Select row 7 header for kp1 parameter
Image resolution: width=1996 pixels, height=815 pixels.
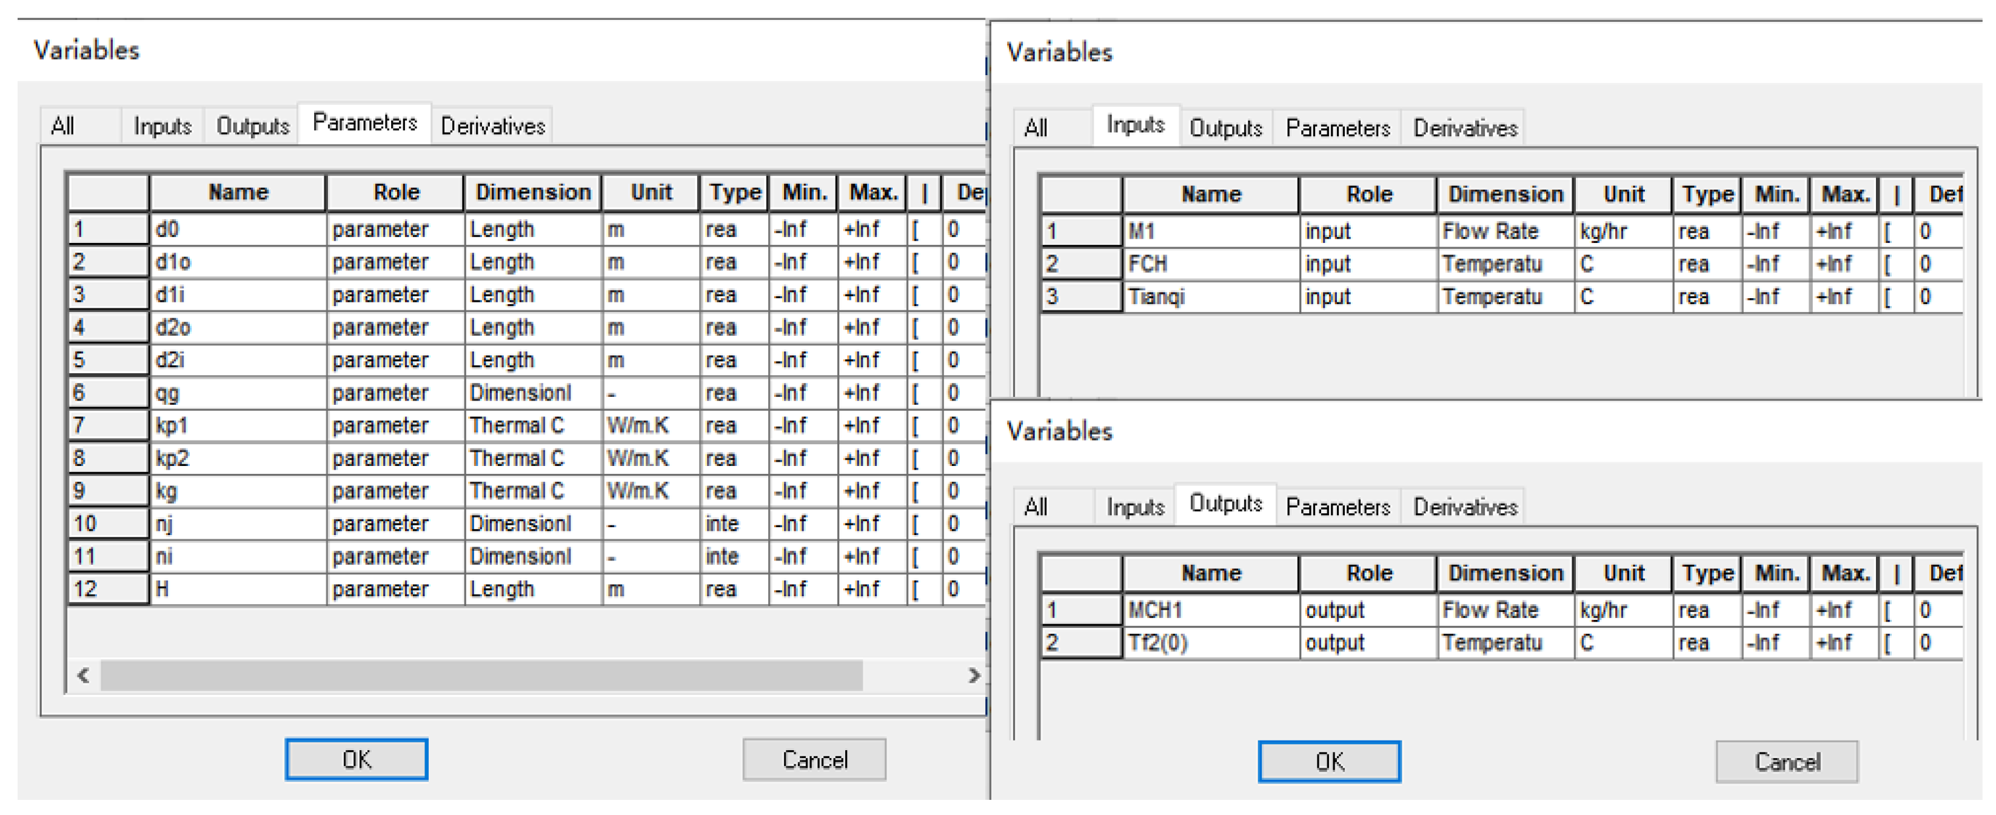[108, 425]
